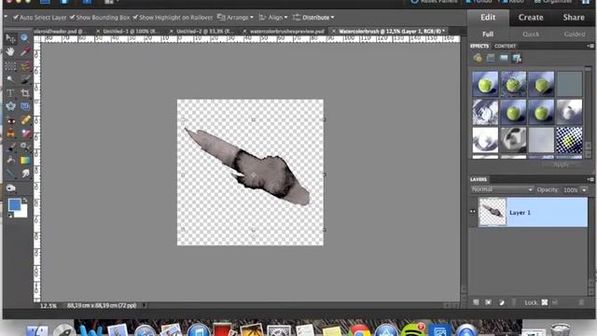This screenshot has height=336, width=597.
Task: Select the Brush tool
Action: 10,147
